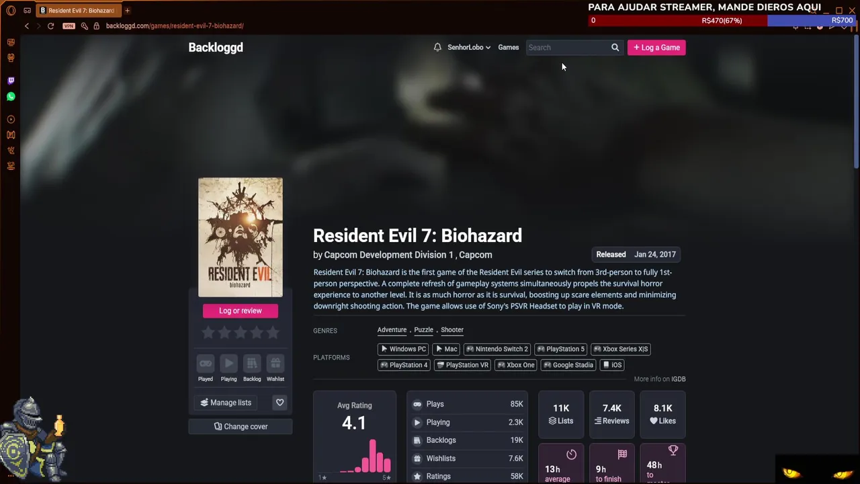Open the Games menu item
The height and width of the screenshot is (484, 860).
coord(508,47)
